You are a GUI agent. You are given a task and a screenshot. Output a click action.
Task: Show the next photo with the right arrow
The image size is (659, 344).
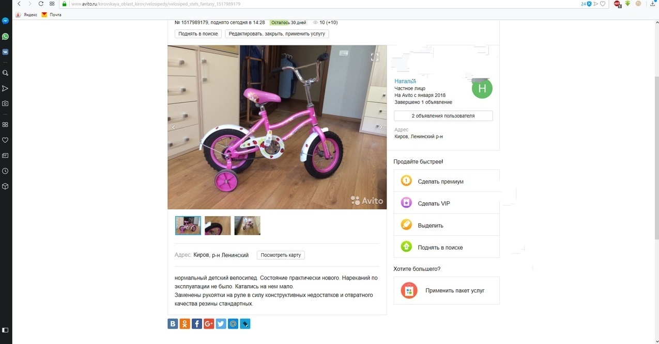(381, 127)
